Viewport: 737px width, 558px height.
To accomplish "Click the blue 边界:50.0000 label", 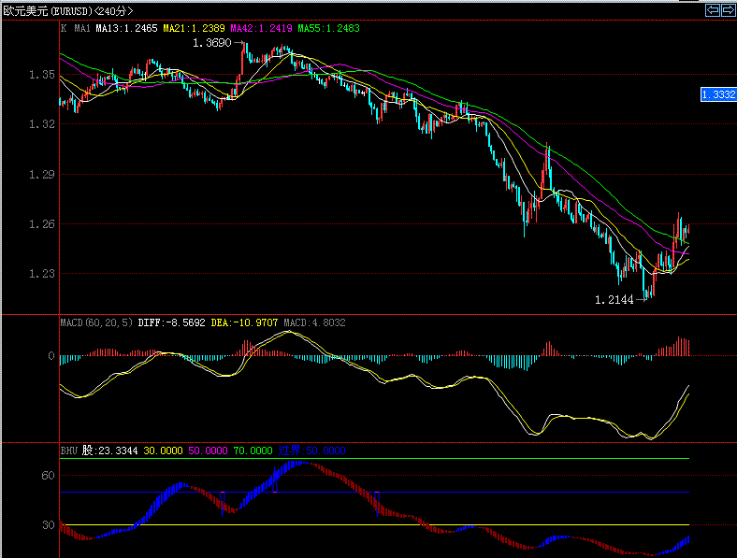I will [312, 450].
